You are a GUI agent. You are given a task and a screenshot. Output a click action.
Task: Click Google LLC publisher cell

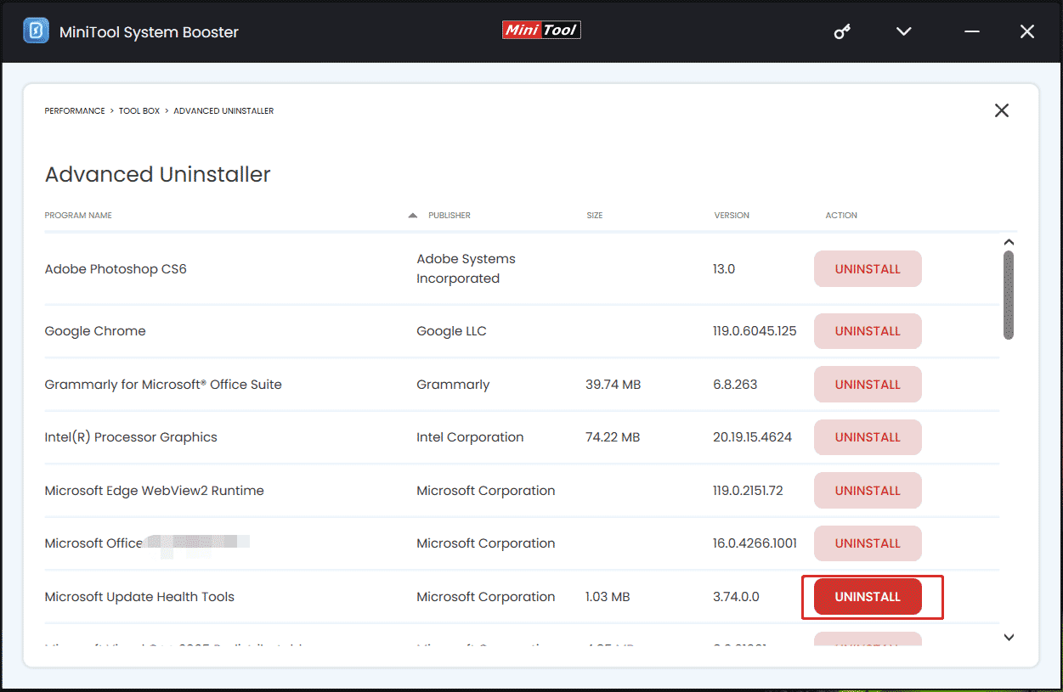451,331
